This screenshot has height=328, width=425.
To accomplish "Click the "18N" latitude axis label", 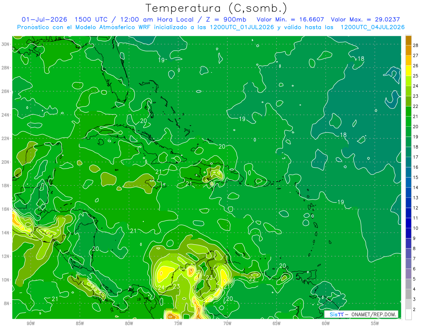I will click(6, 185).
